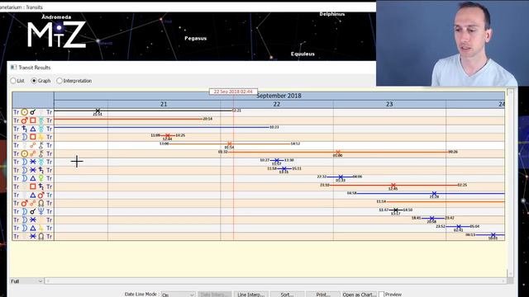Screen dimensions: 529x297
Task: Click the Mars glyph in the Mars opposition Node row
Action: [24, 203]
